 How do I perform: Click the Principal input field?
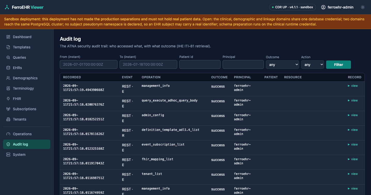[243, 64]
